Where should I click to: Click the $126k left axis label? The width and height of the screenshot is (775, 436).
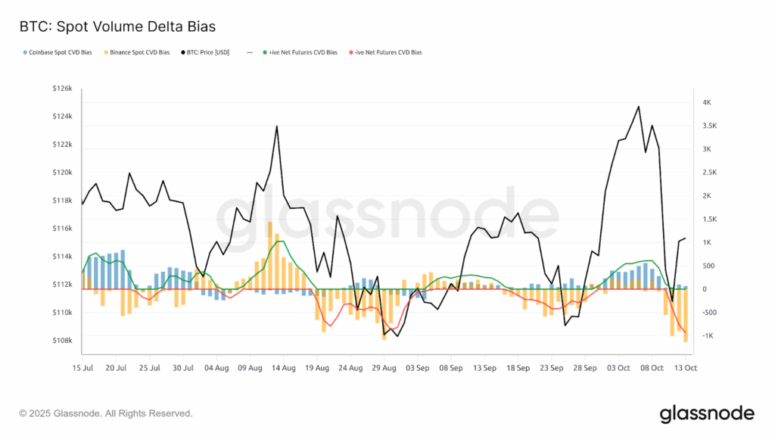(x=62, y=89)
